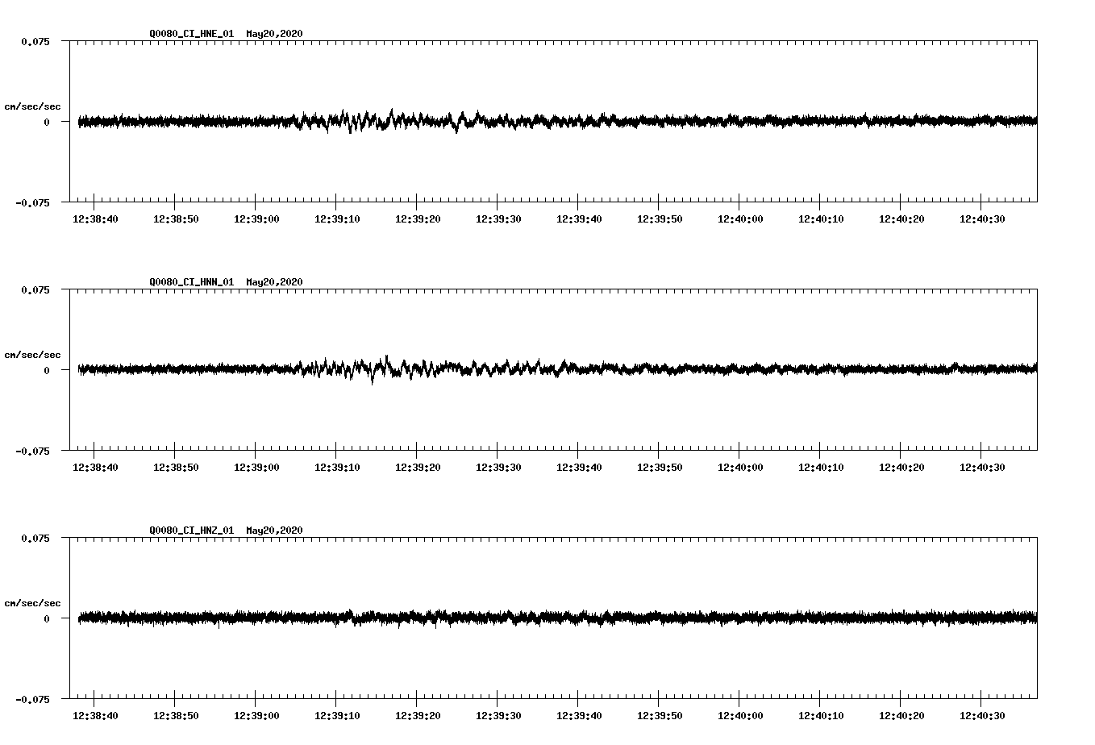This screenshot has height=745, width=1095.
Task: Click 12:39:00 time label on HNE plot
Action: pos(256,219)
